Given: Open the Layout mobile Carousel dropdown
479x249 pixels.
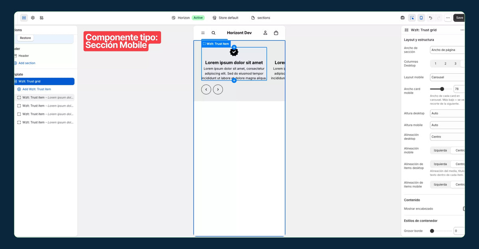Looking at the screenshot, I should [x=447, y=77].
